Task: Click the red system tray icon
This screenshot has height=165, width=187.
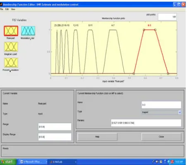Action: (172, 162)
